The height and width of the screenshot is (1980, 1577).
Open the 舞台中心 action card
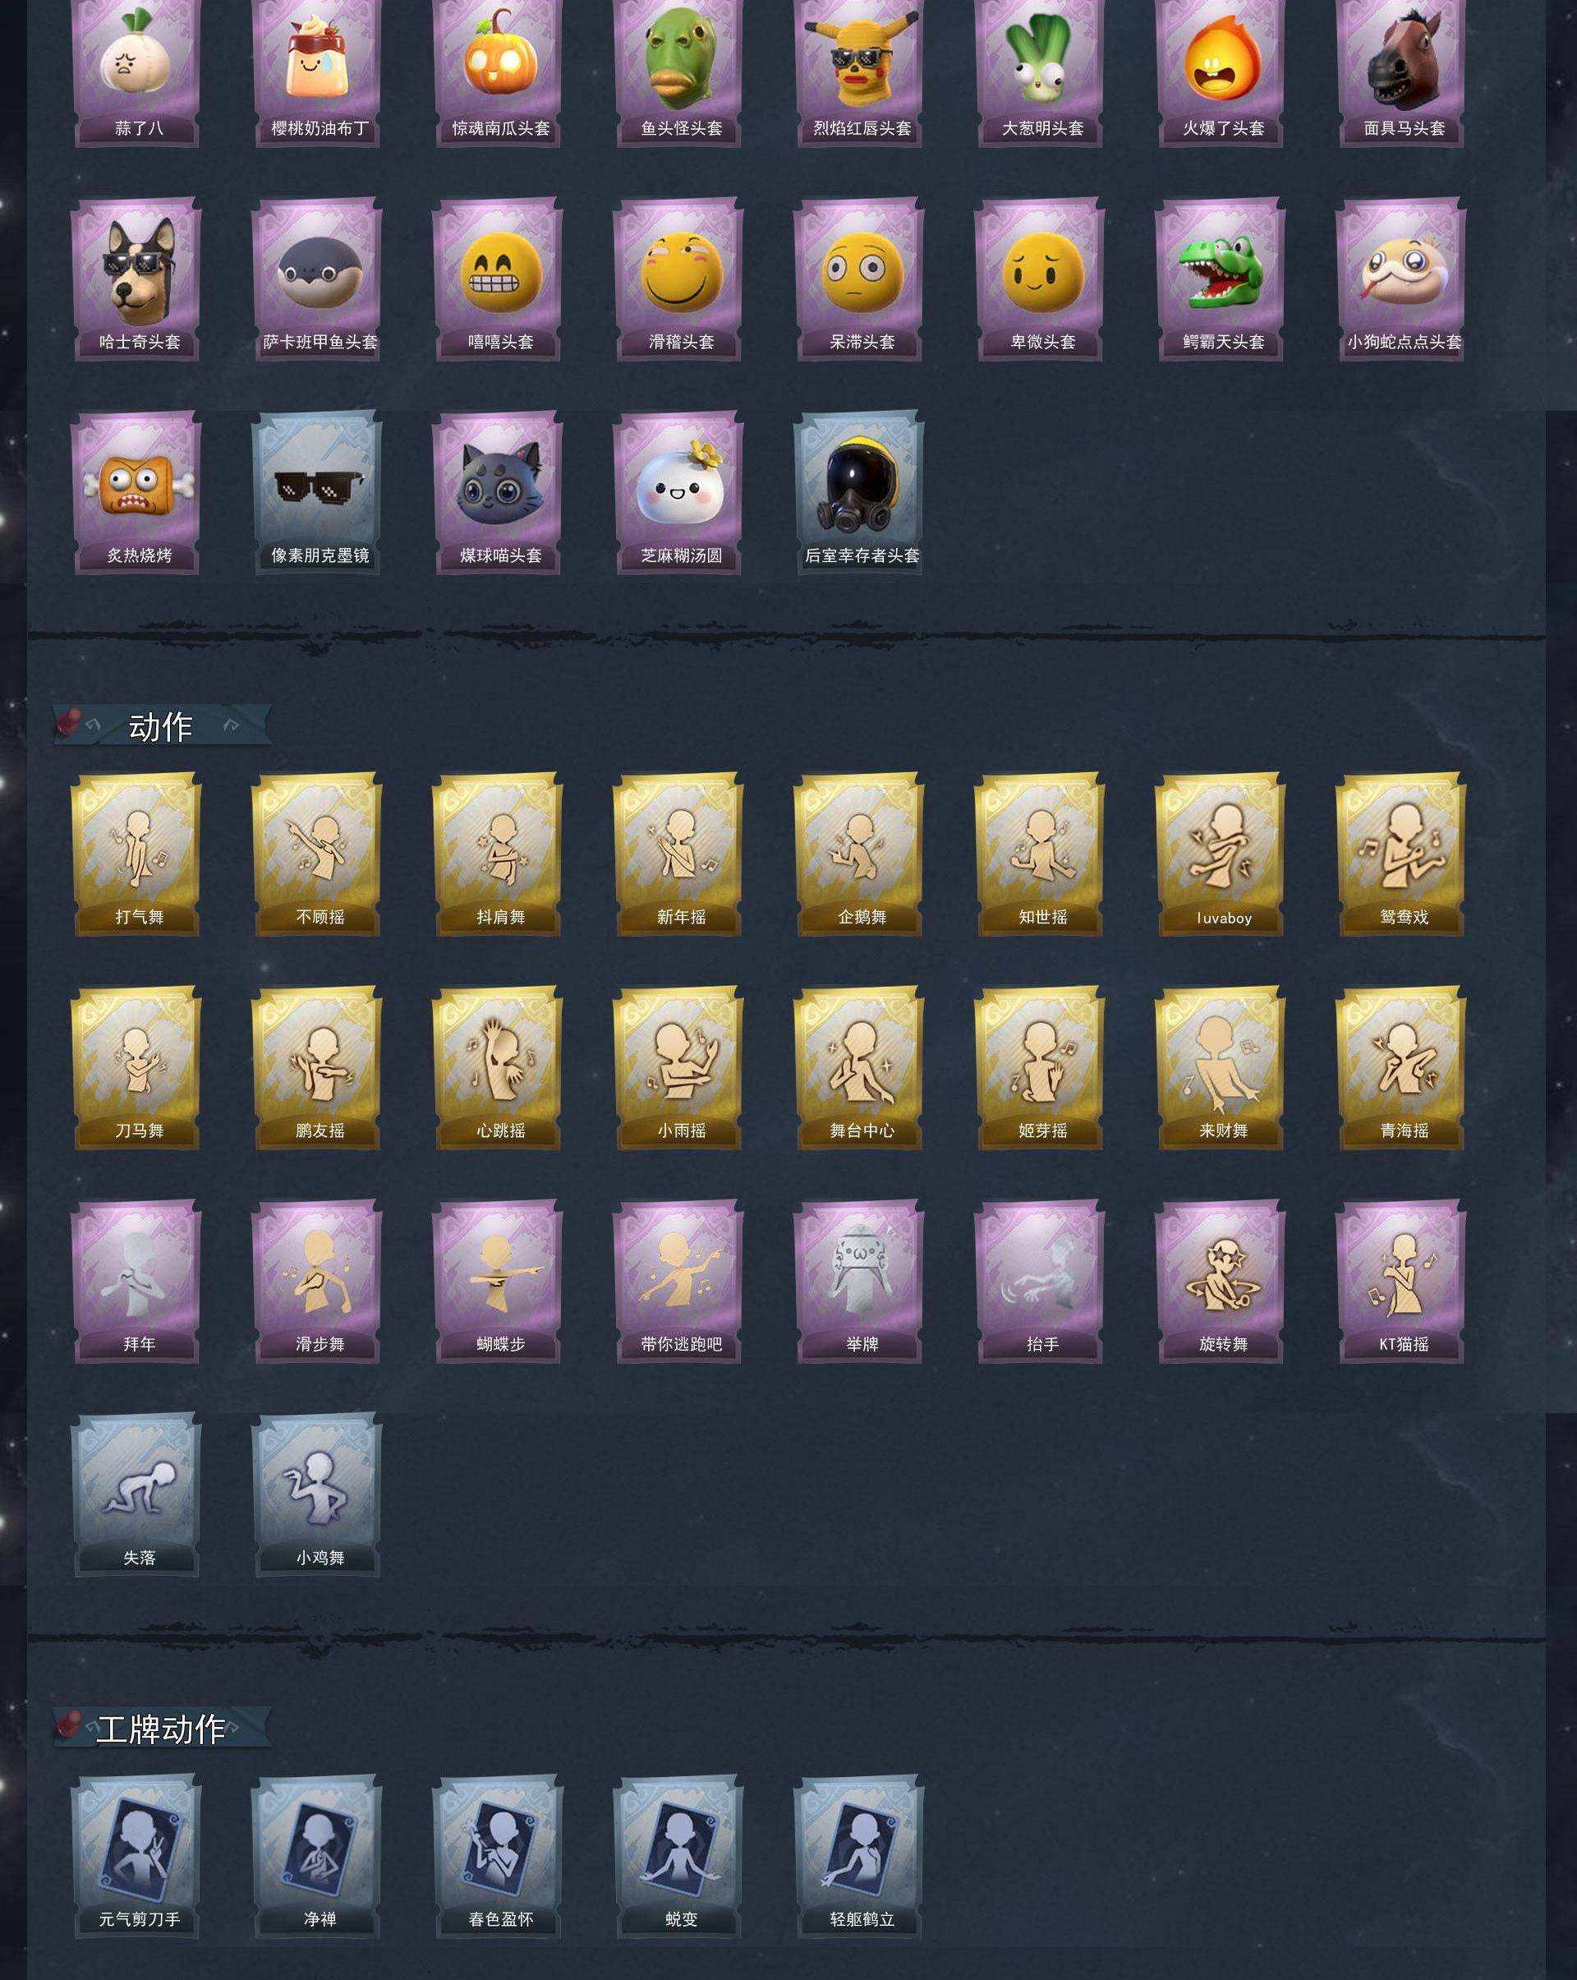(859, 1068)
